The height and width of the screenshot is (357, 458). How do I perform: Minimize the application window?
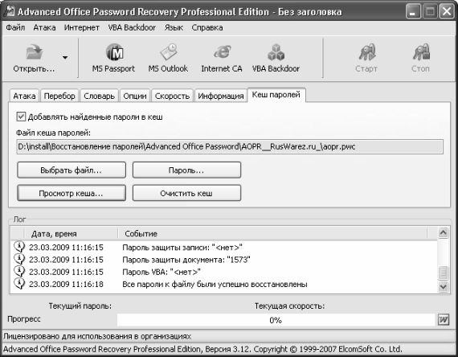click(413, 12)
